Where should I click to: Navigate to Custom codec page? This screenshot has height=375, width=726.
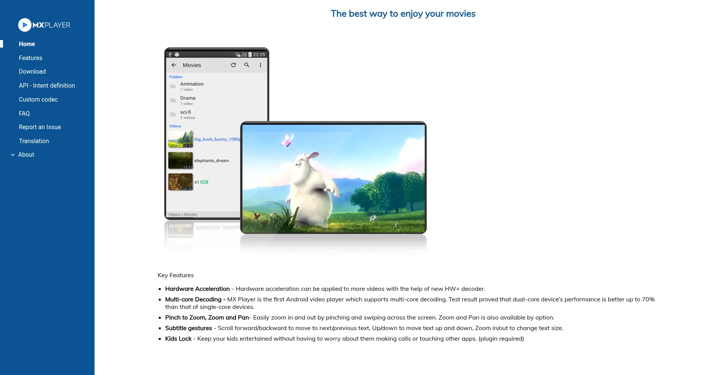click(38, 100)
